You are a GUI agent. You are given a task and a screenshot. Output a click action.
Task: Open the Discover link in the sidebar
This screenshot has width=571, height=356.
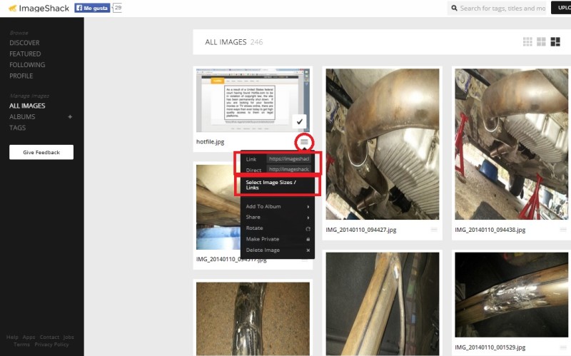(x=24, y=43)
